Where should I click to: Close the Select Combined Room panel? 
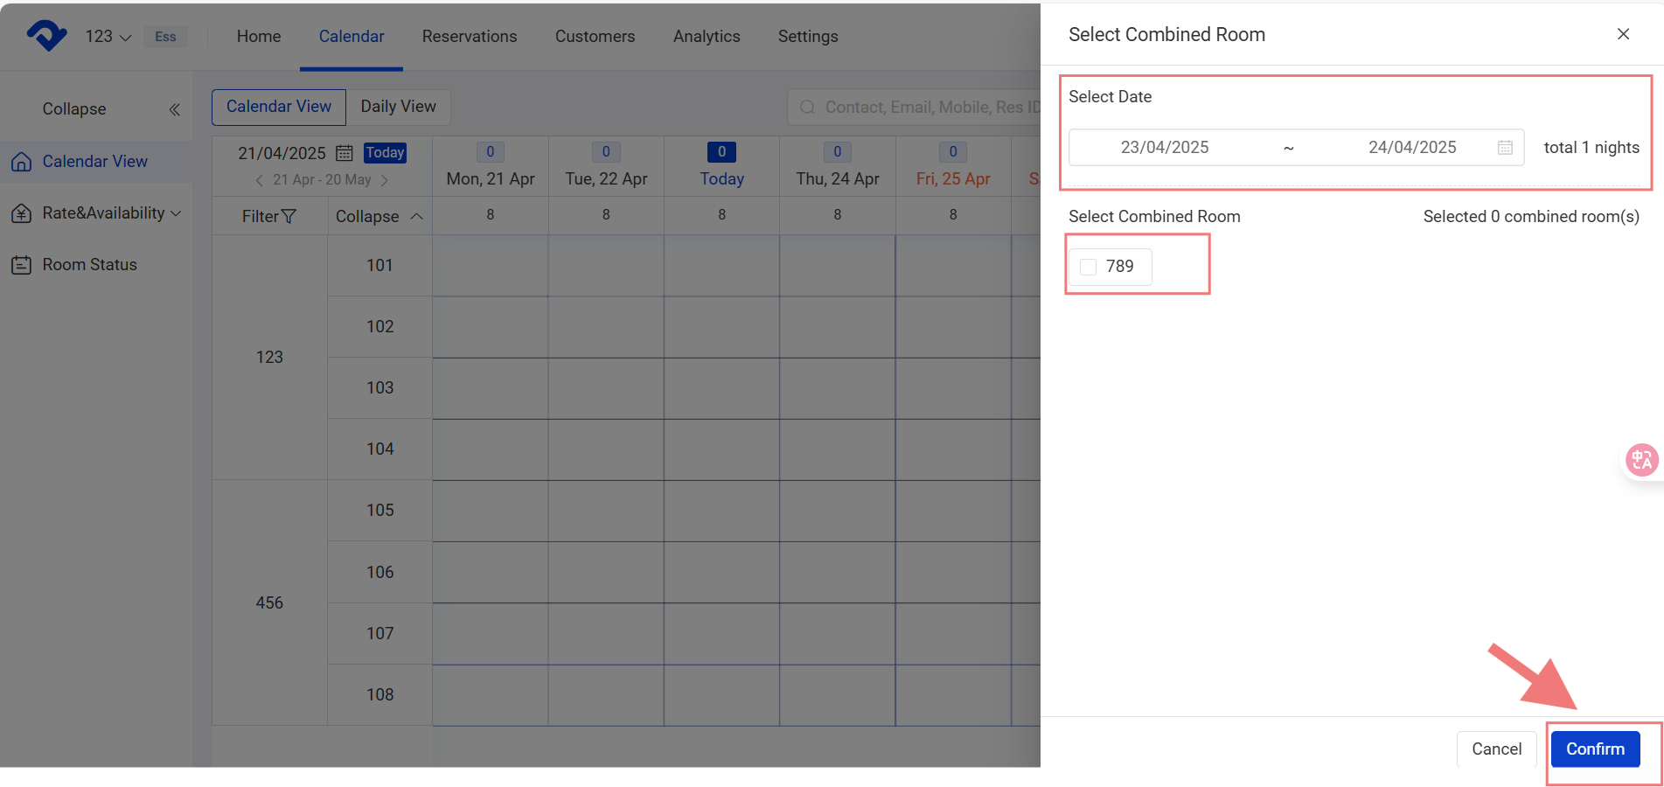pos(1623,34)
